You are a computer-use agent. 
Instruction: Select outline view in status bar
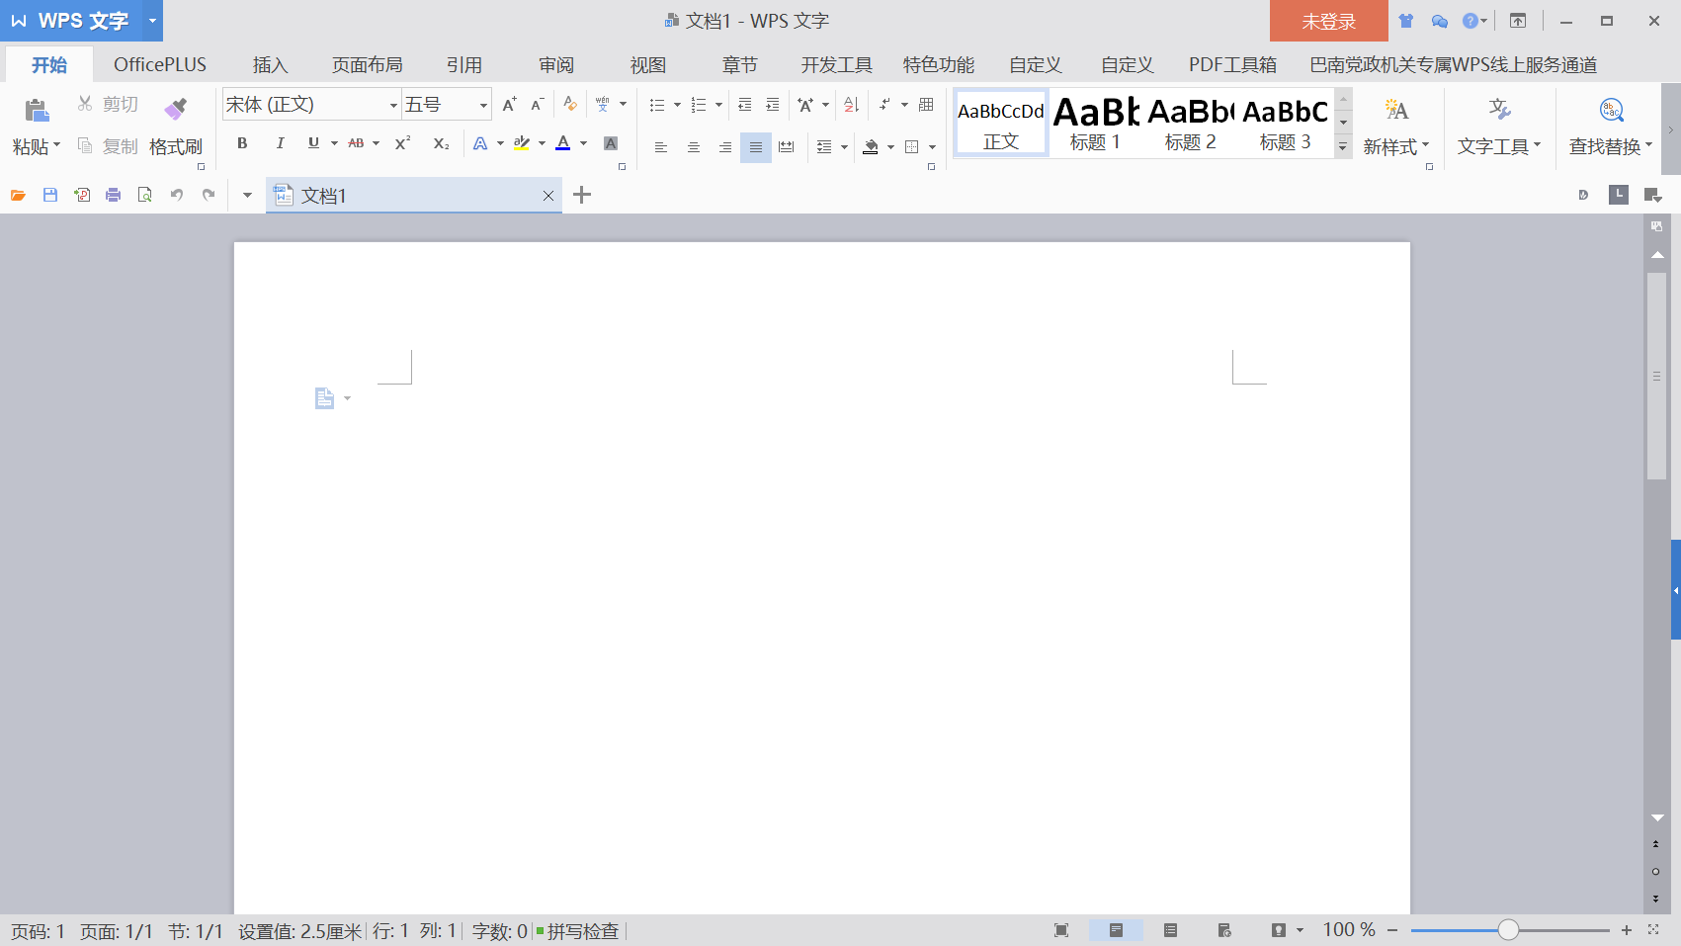(x=1170, y=930)
